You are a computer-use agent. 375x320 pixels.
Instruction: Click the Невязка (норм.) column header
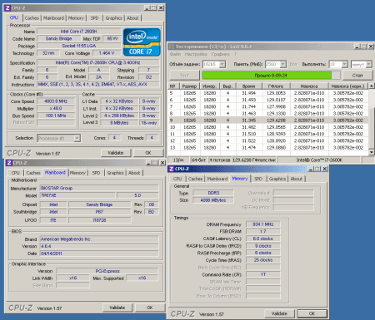[x=347, y=86]
